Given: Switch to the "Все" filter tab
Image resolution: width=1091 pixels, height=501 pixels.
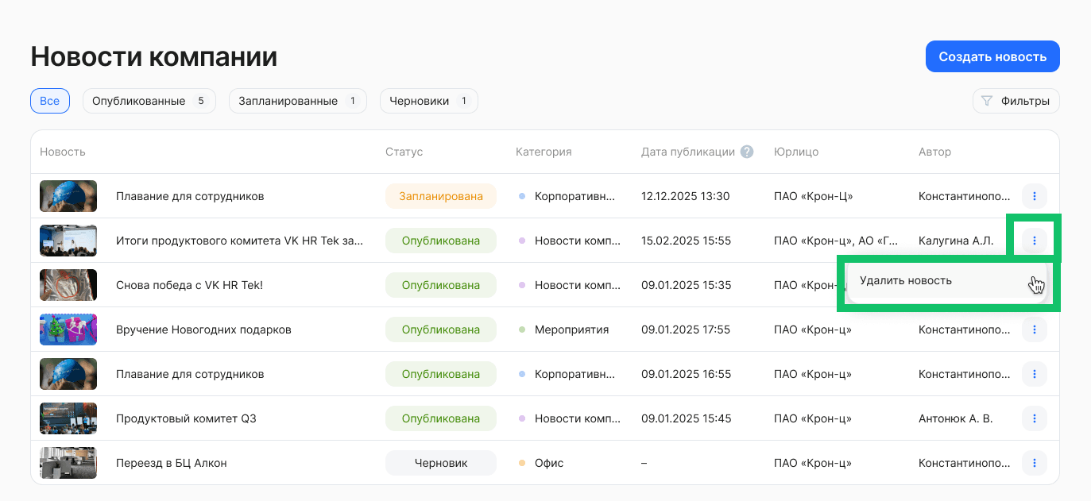Looking at the screenshot, I should point(49,101).
